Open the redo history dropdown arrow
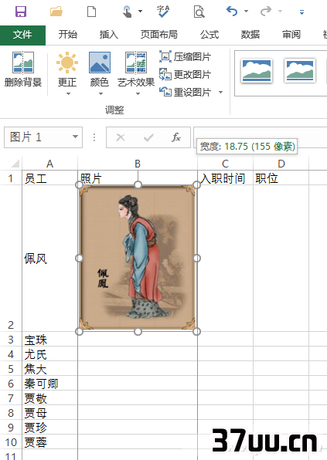 point(280,12)
